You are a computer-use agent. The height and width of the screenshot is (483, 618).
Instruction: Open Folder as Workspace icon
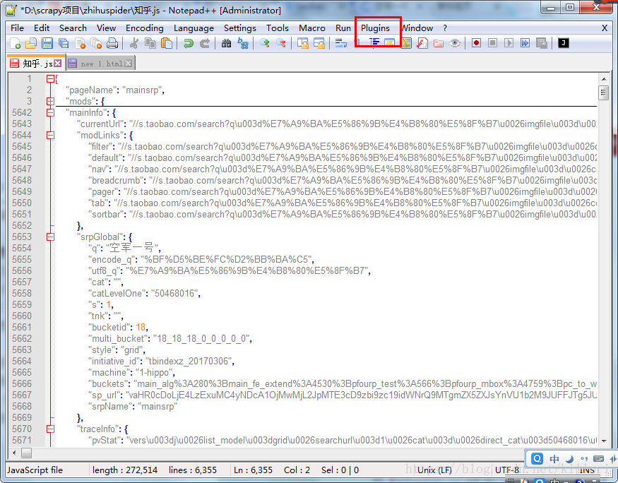click(x=439, y=43)
